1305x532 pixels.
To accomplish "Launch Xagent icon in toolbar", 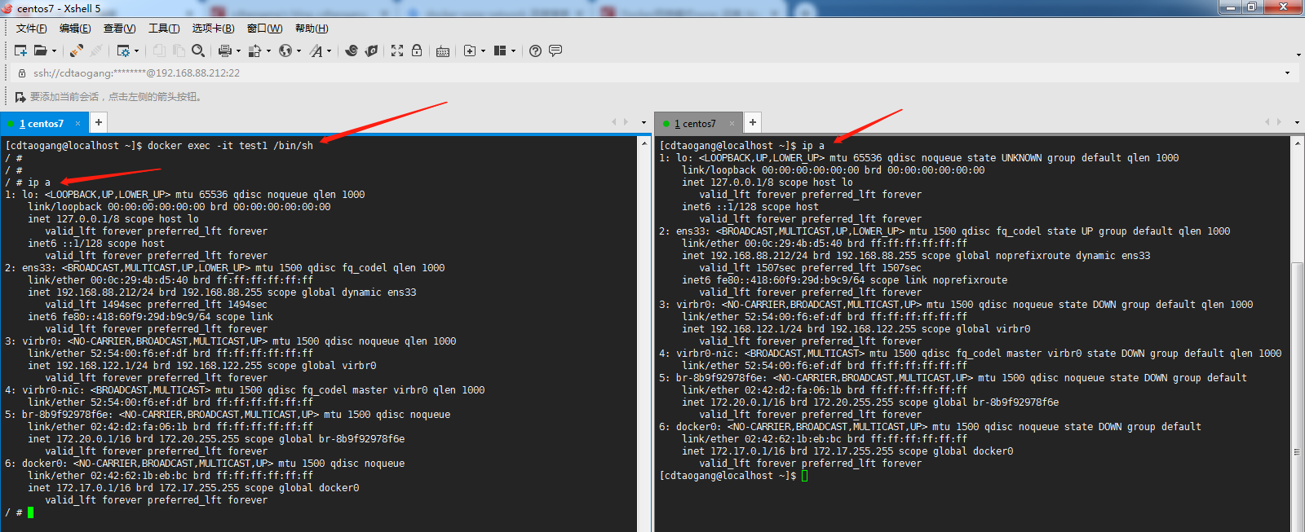I will [x=371, y=51].
